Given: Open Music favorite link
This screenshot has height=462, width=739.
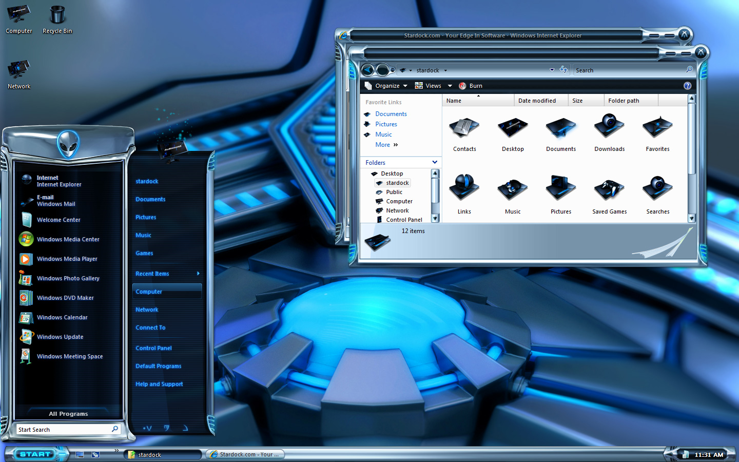Looking at the screenshot, I should pos(383,134).
